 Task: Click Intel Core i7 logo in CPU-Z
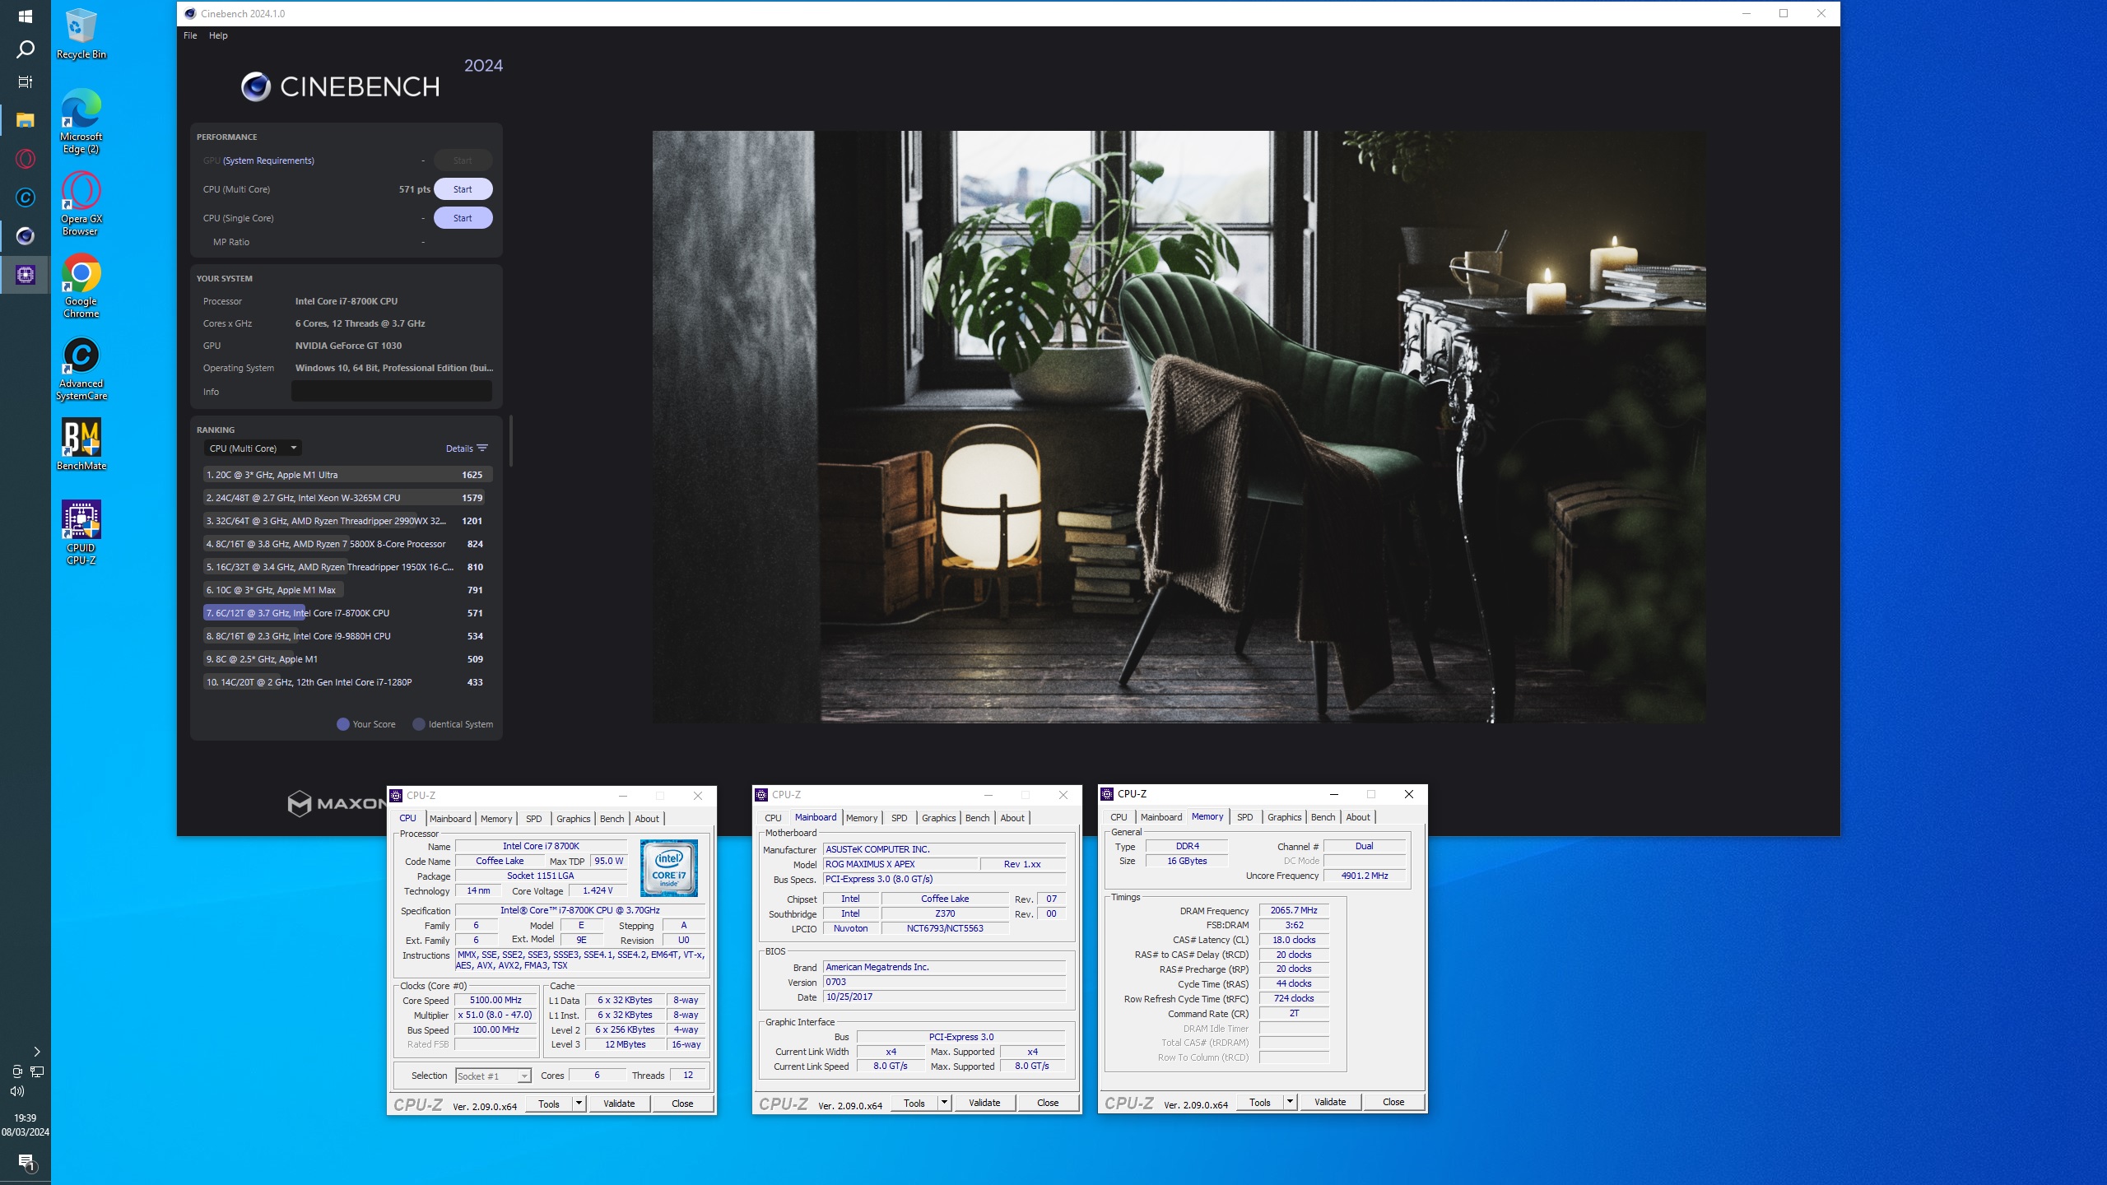point(669,868)
